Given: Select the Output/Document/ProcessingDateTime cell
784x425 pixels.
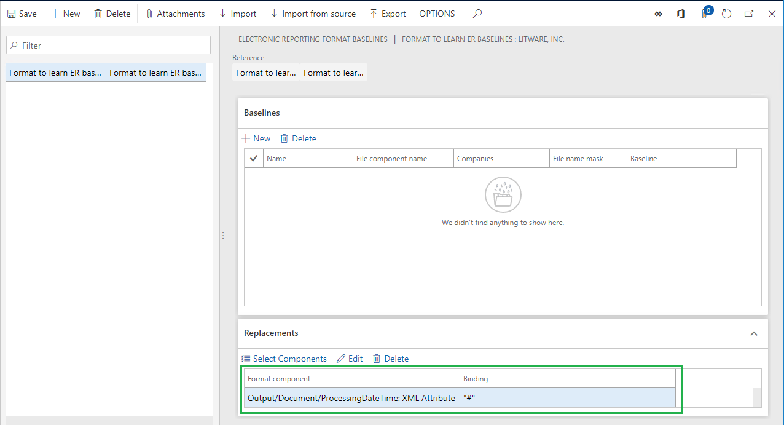Looking at the screenshot, I should pyautogui.click(x=351, y=398).
